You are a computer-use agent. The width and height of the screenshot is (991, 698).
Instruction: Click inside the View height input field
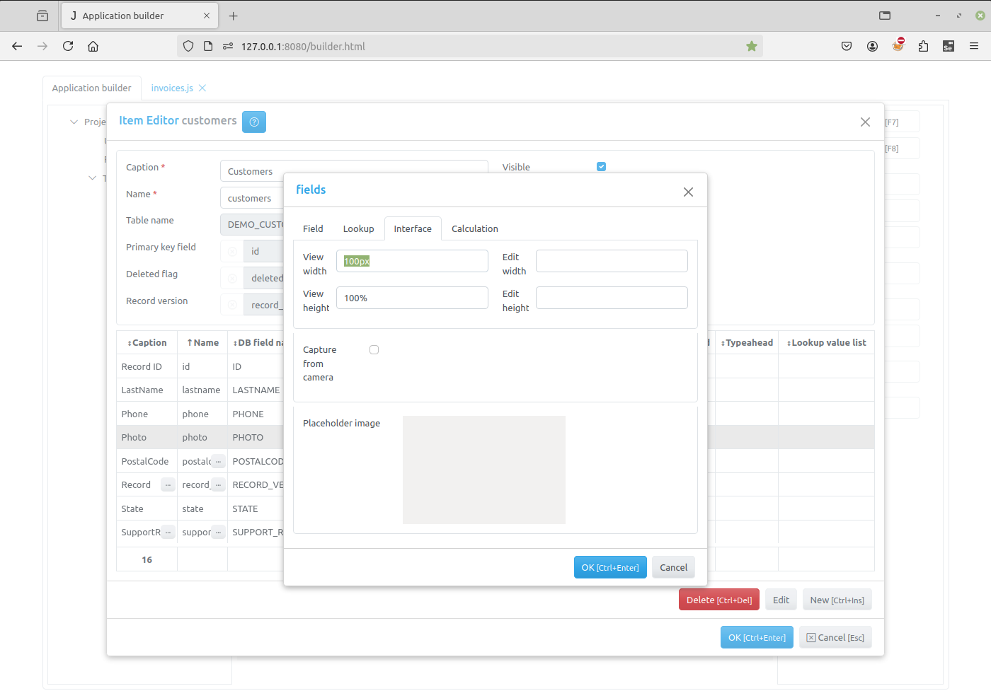point(412,297)
